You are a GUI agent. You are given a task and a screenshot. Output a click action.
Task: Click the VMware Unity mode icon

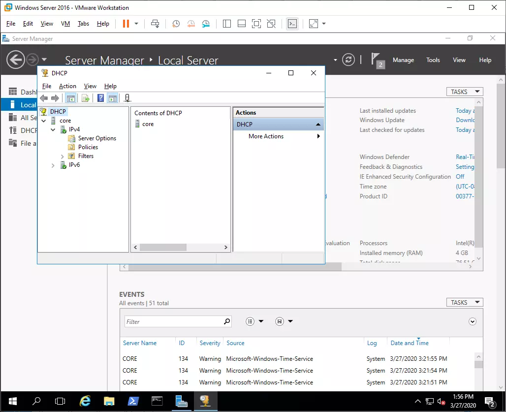(271, 24)
